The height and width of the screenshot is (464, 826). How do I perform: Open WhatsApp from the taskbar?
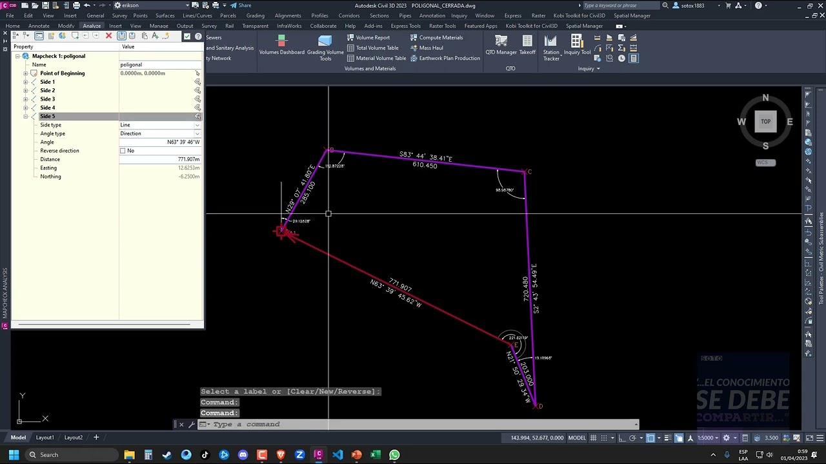394,455
